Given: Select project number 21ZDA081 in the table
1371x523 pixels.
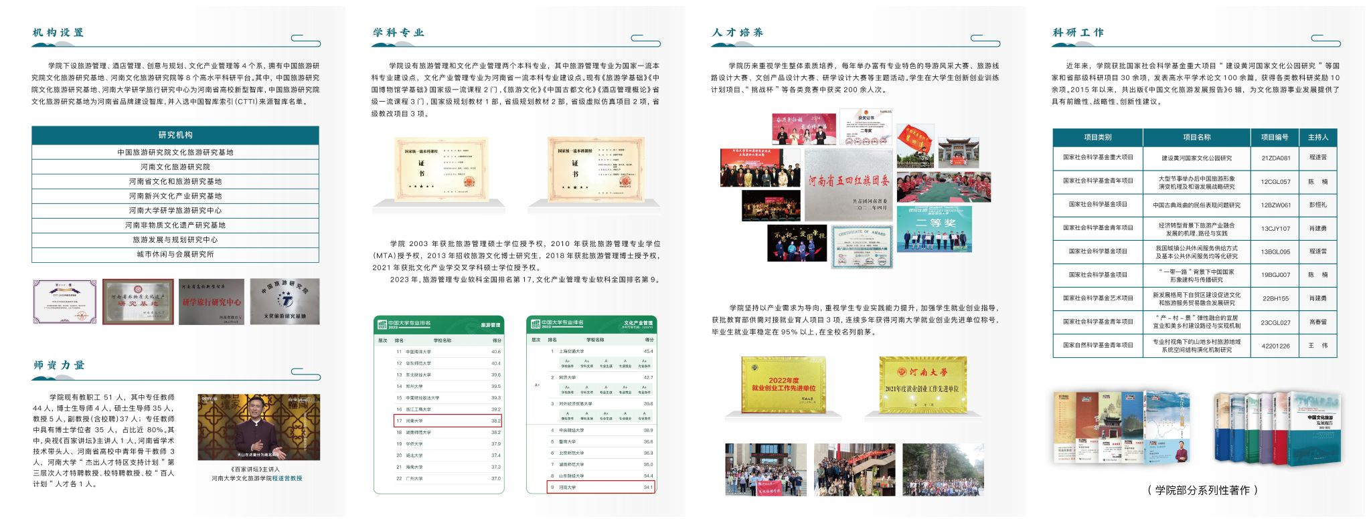Looking at the screenshot, I should tap(1275, 158).
